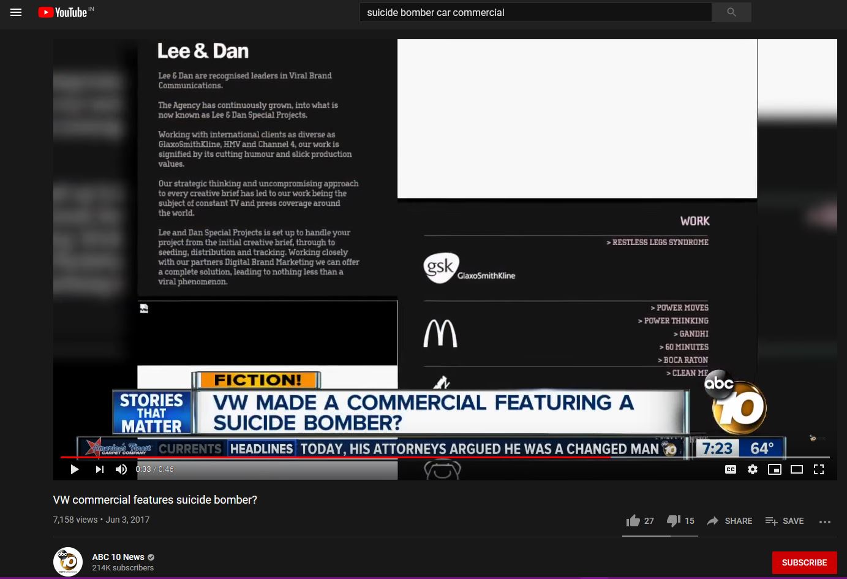Skip to next video
This screenshot has width=847, height=579.
(x=99, y=469)
